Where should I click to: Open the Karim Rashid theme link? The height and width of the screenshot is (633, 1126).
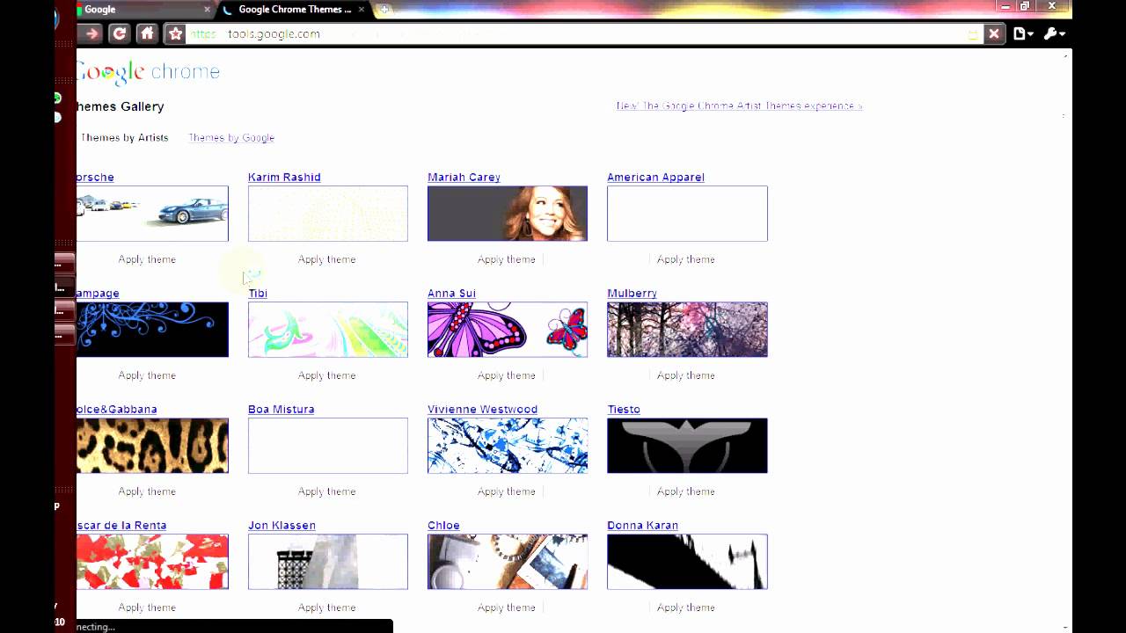[x=284, y=178]
